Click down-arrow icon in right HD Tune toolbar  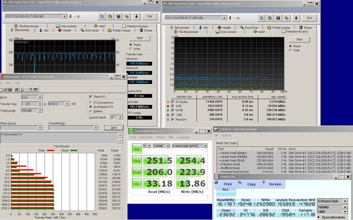[x=296, y=18]
